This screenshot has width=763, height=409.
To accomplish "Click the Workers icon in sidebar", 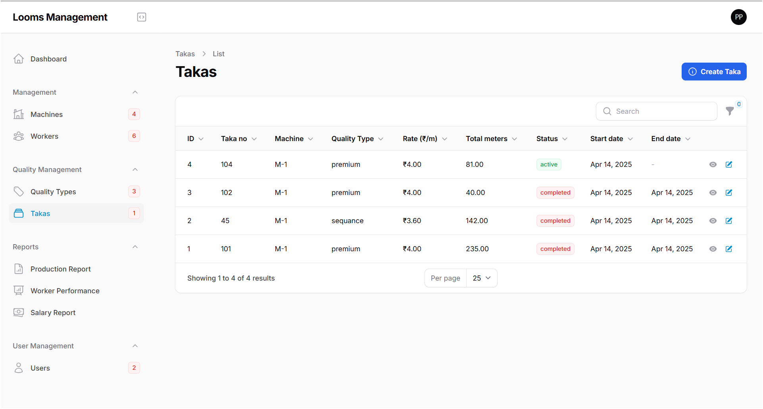I will (x=19, y=136).
